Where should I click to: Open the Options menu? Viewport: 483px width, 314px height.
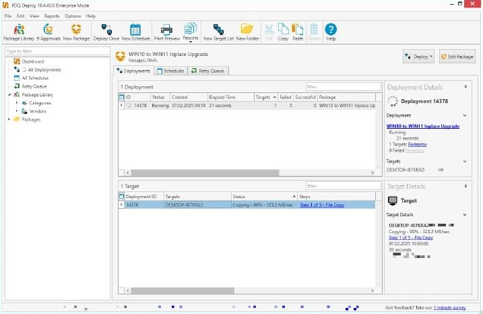73,16
